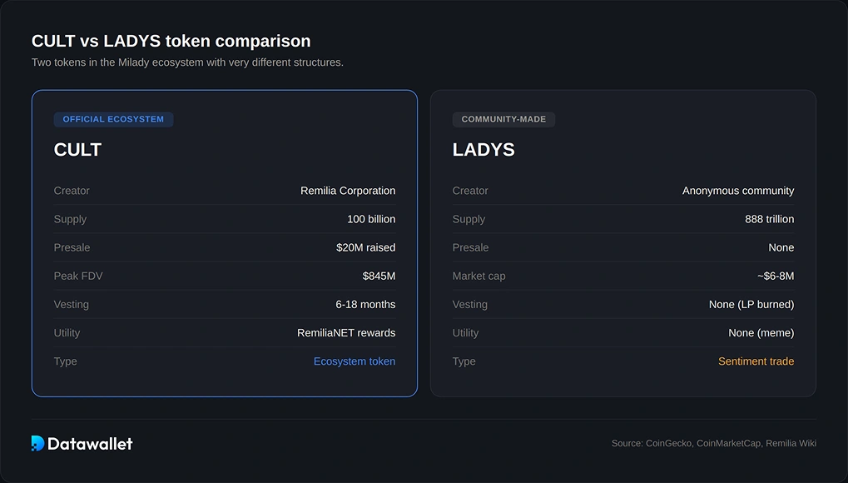This screenshot has height=483, width=848.
Task: Click '100 billion' supply value
Action: pyautogui.click(x=371, y=219)
